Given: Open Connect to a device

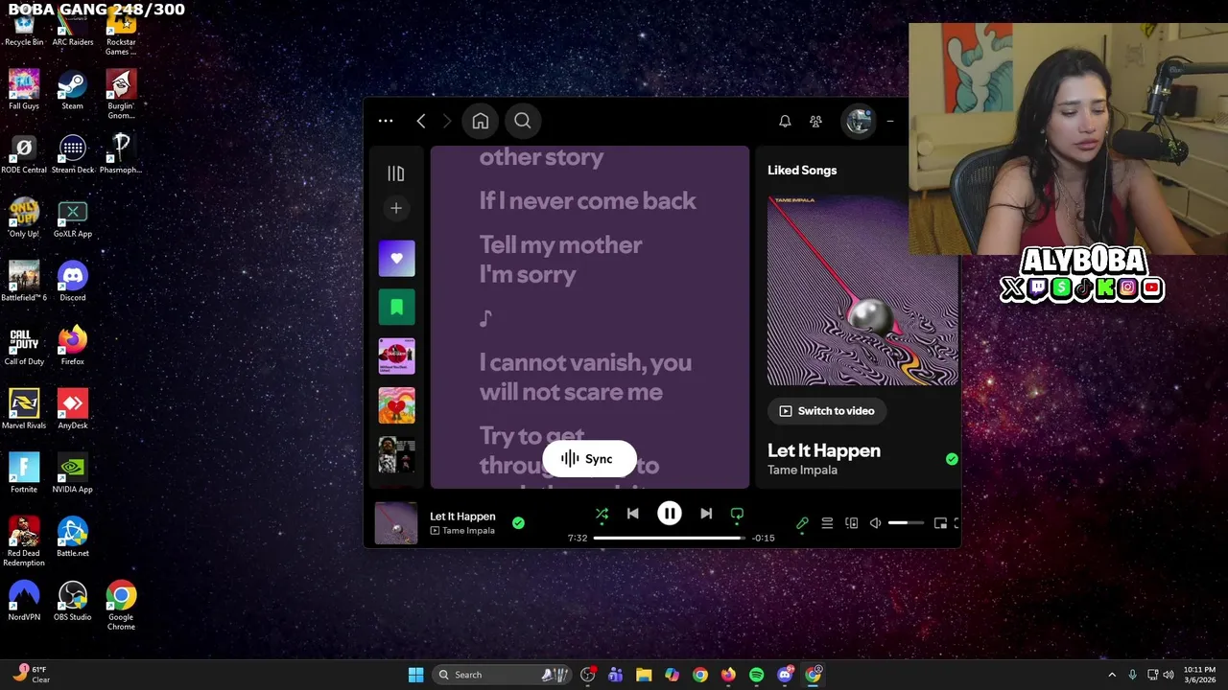Looking at the screenshot, I should click(x=851, y=523).
